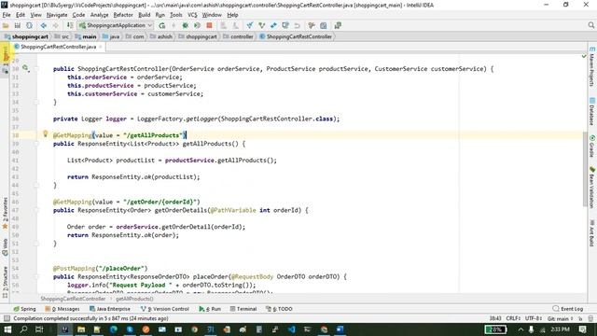The height and width of the screenshot is (336, 597).
Task: Open Project Structure icon
Action: [x=324, y=25]
